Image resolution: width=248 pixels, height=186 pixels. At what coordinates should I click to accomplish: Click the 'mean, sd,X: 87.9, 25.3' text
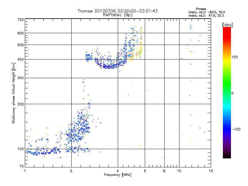tap(206, 15)
